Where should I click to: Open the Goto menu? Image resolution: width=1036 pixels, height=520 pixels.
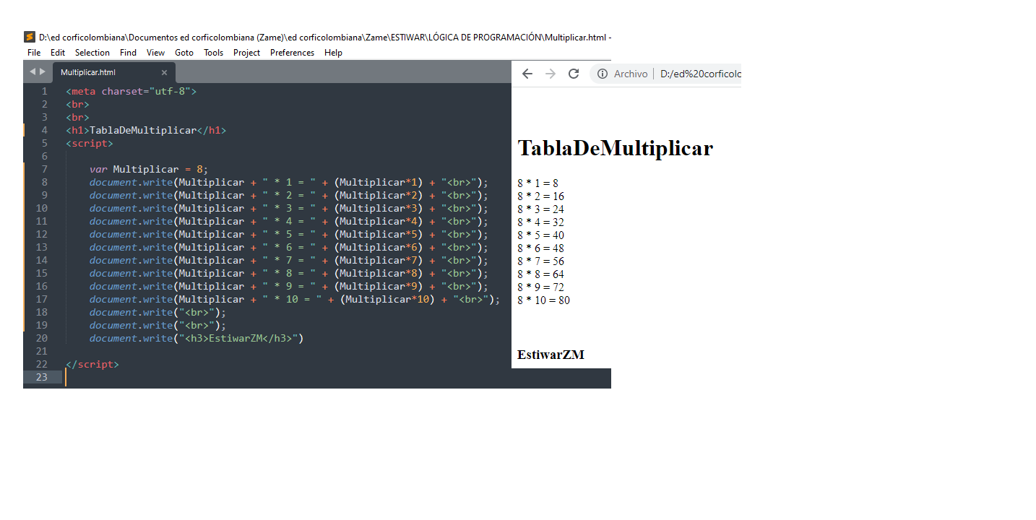(x=184, y=53)
